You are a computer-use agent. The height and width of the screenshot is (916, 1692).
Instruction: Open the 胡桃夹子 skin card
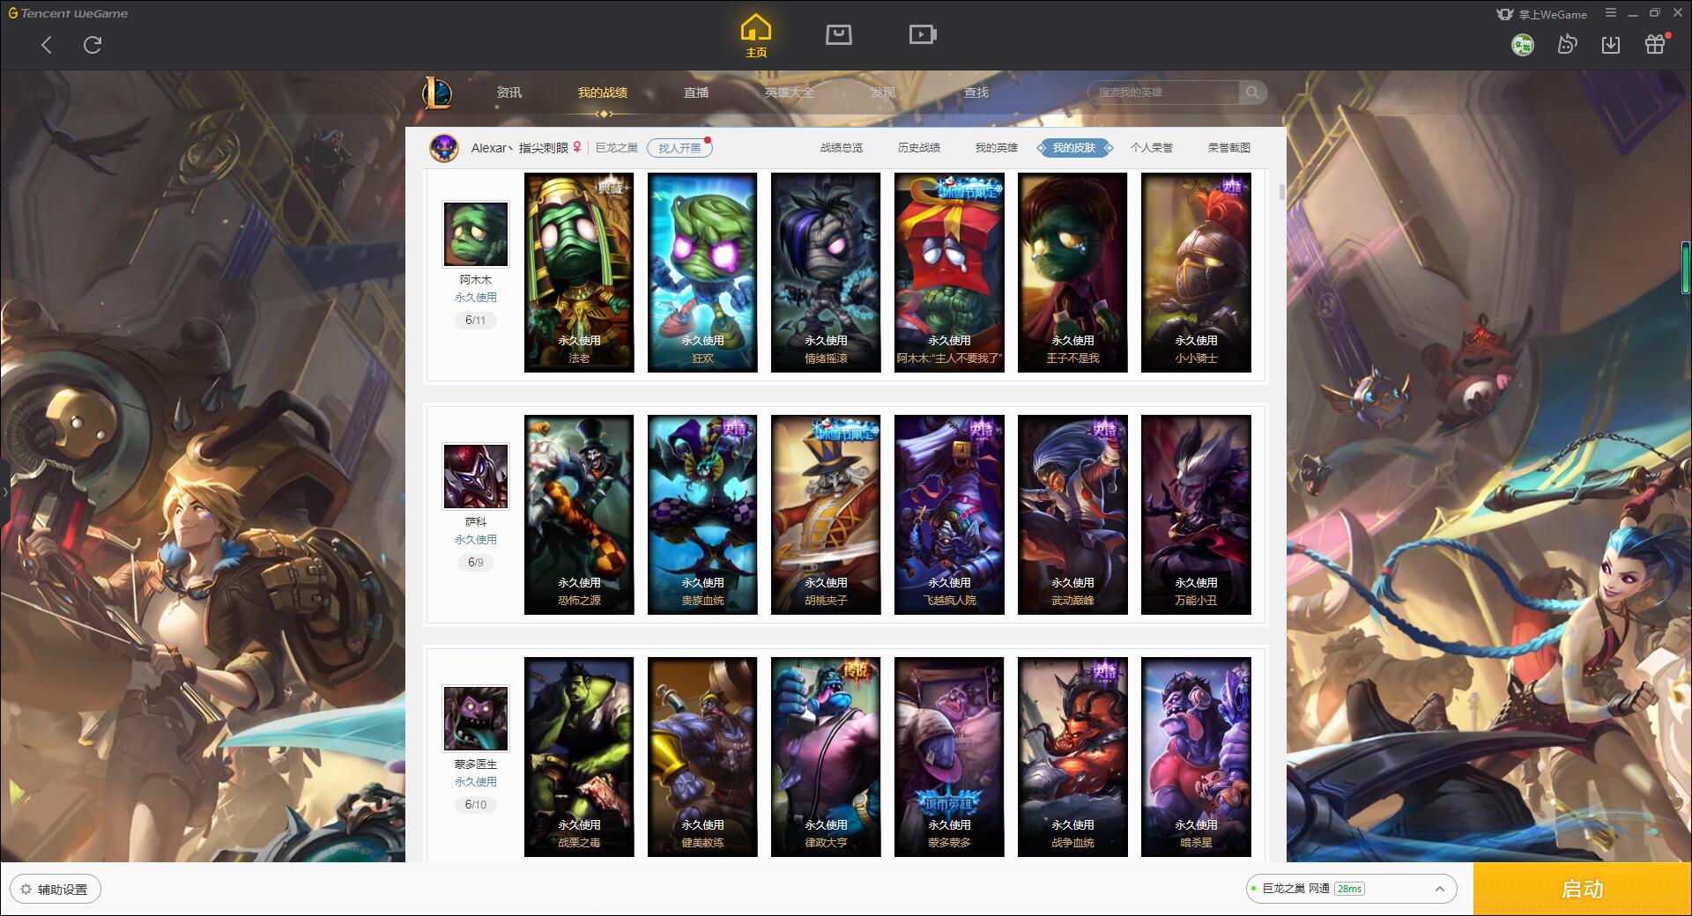tap(826, 514)
